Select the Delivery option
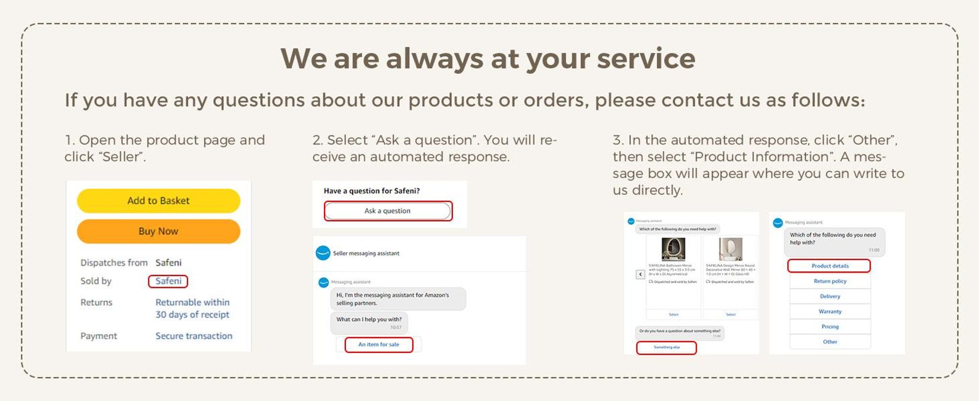Screen dimensions: 979x401 (x=830, y=296)
